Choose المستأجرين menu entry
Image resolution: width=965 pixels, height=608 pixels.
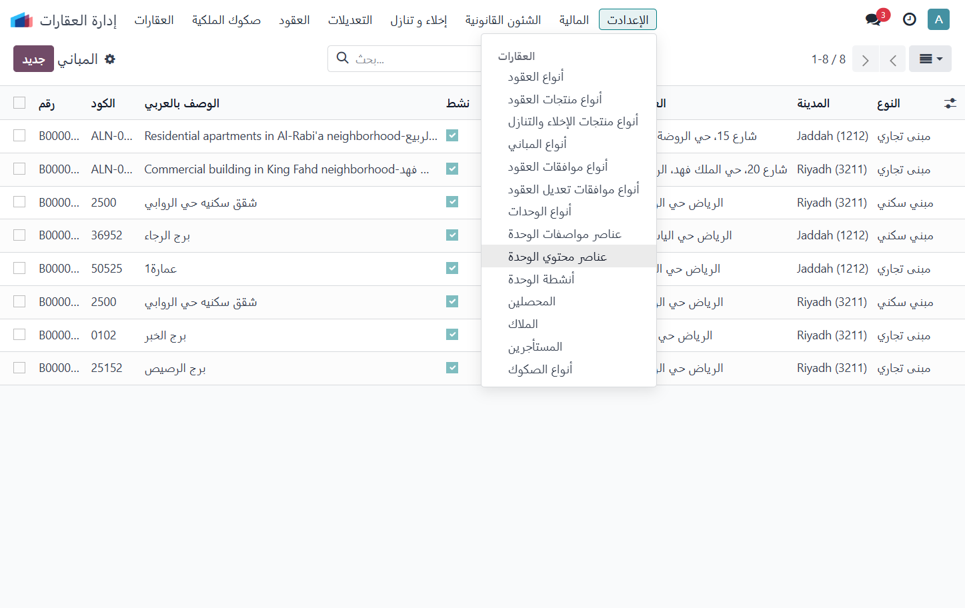[x=569, y=347]
